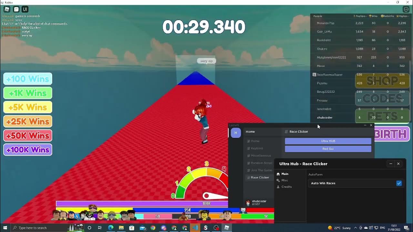Open Microsoft Store from the taskbar
The height and width of the screenshot is (232, 413).
132,228
